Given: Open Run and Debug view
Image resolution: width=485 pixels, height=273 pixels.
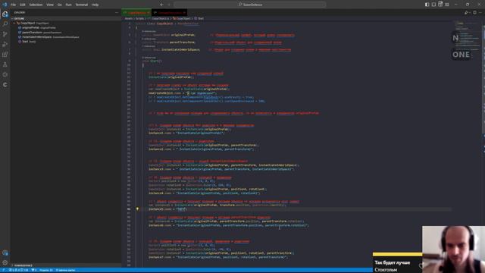Looking at the screenshot, I should click(x=5, y=44).
